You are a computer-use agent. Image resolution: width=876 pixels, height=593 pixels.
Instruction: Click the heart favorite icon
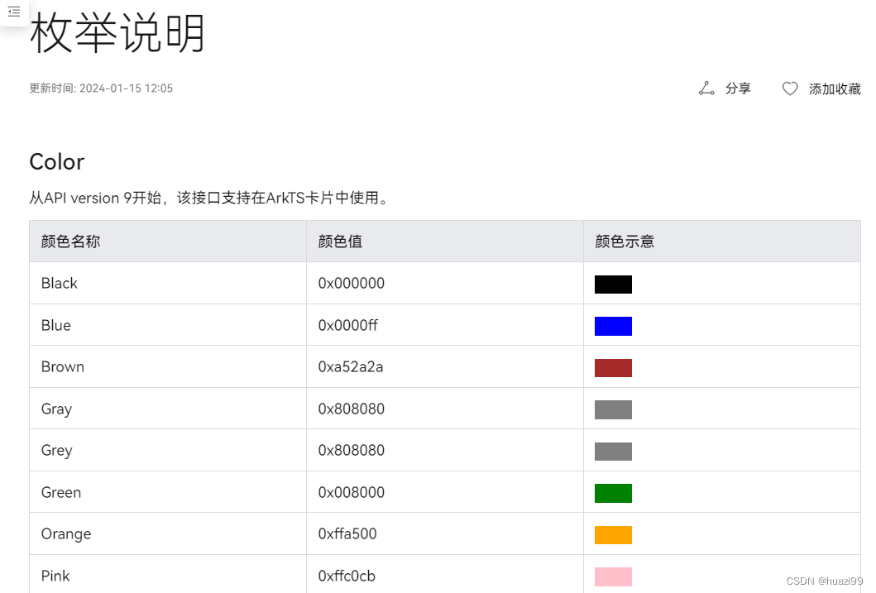click(x=790, y=88)
